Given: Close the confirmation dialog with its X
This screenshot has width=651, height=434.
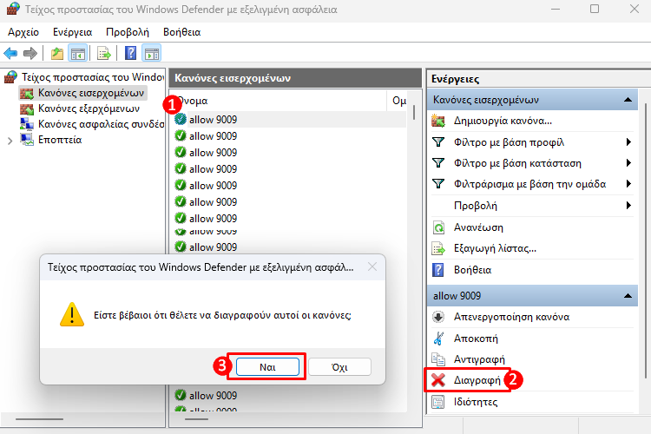Looking at the screenshot, I should (x=372, y=267).
